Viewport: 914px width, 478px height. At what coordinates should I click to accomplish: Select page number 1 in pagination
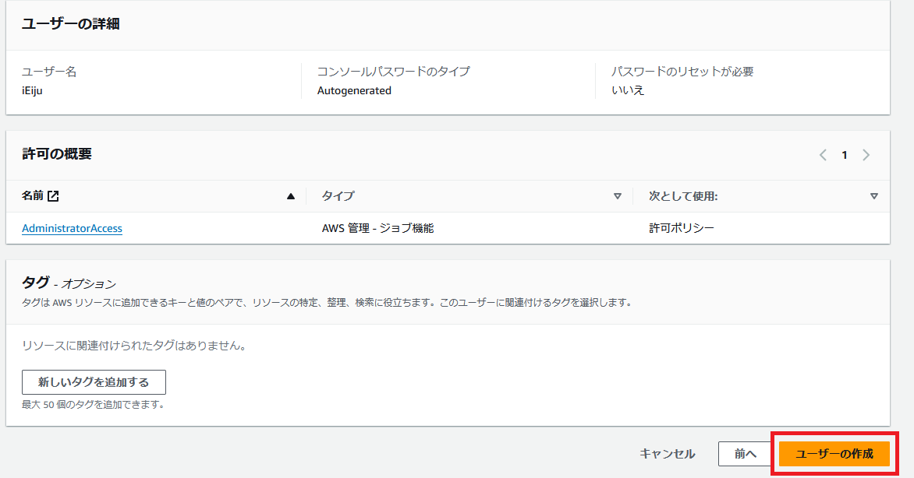(844, 155)
